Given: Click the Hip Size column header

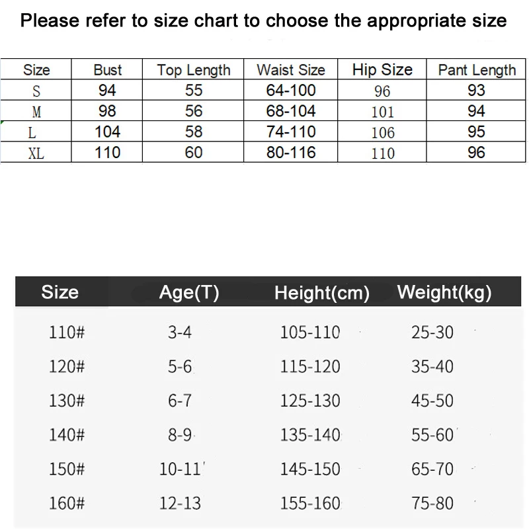Looking at the screenshot, I should point(382,70).
